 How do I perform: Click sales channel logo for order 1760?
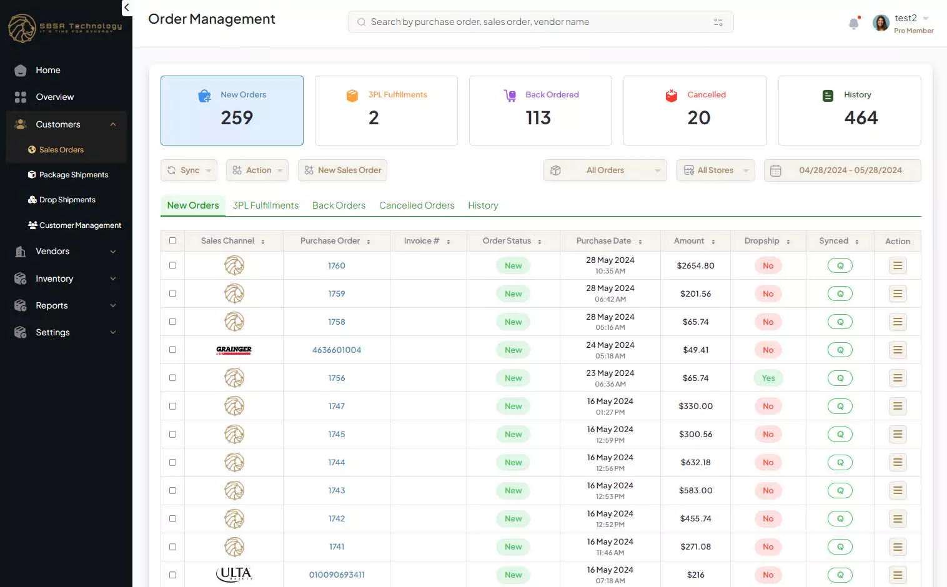click(x=234, y=265)
